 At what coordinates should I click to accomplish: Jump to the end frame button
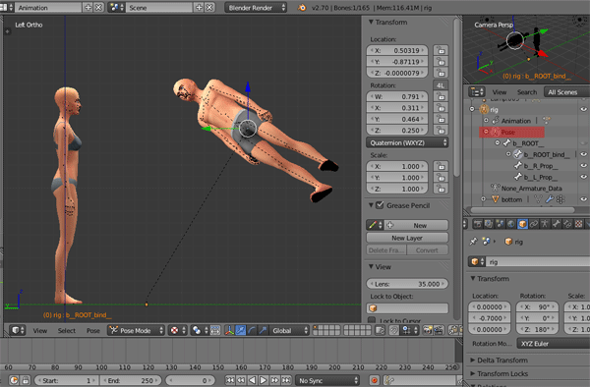286,380
